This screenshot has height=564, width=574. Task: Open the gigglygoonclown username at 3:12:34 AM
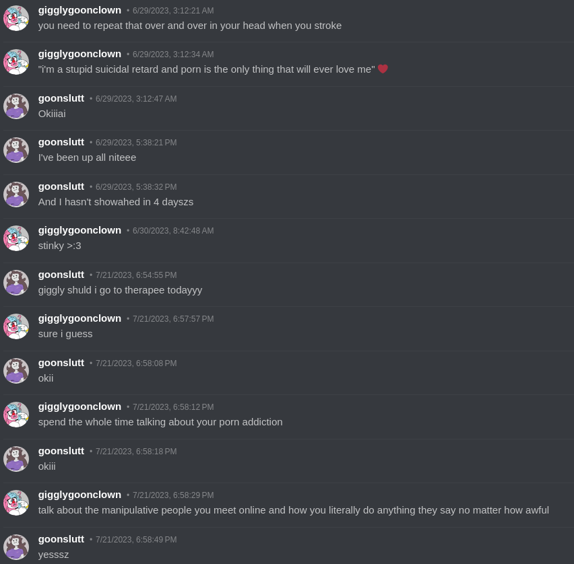pos(79,54)
